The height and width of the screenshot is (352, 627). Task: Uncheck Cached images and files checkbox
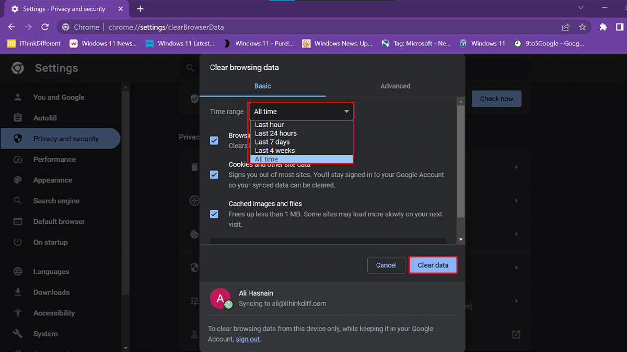tap(214, 214)
